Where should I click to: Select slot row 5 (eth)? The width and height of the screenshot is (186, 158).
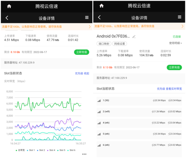[x=139, y=134]
